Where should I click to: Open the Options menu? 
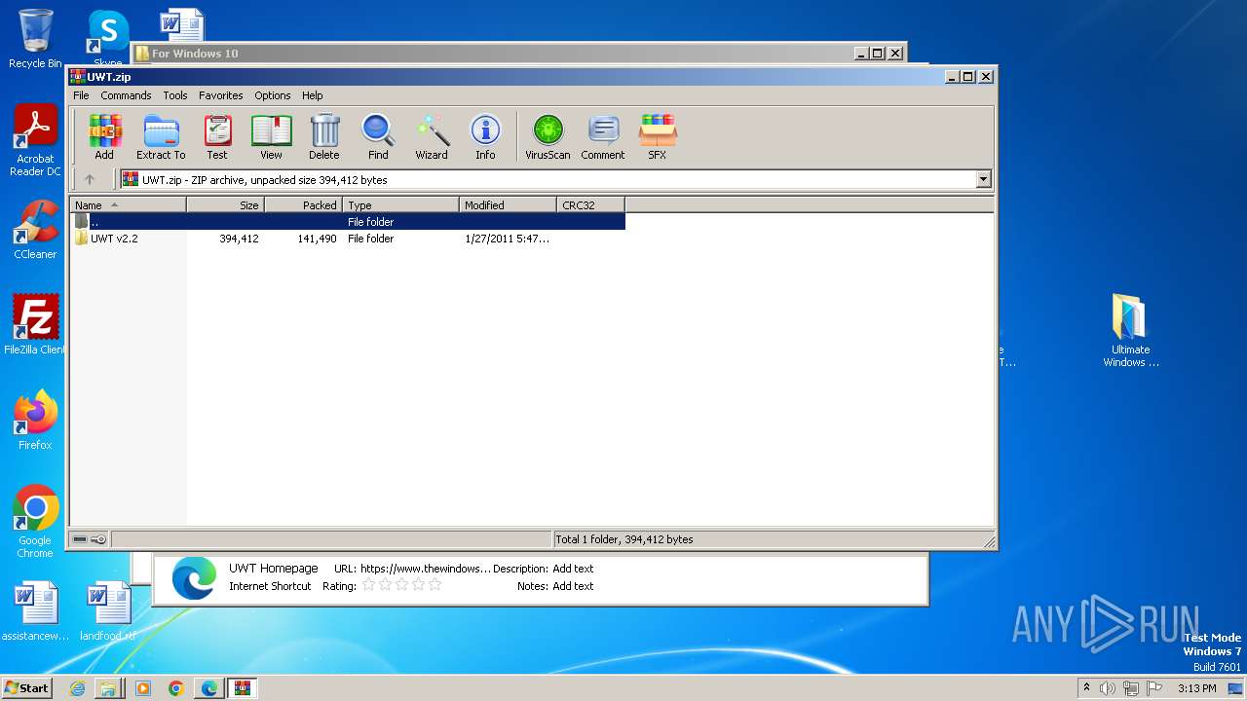[273, 95]
